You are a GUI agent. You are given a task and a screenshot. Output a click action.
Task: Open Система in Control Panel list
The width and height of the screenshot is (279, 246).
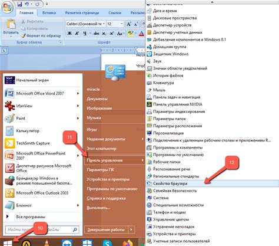point(158,198)
